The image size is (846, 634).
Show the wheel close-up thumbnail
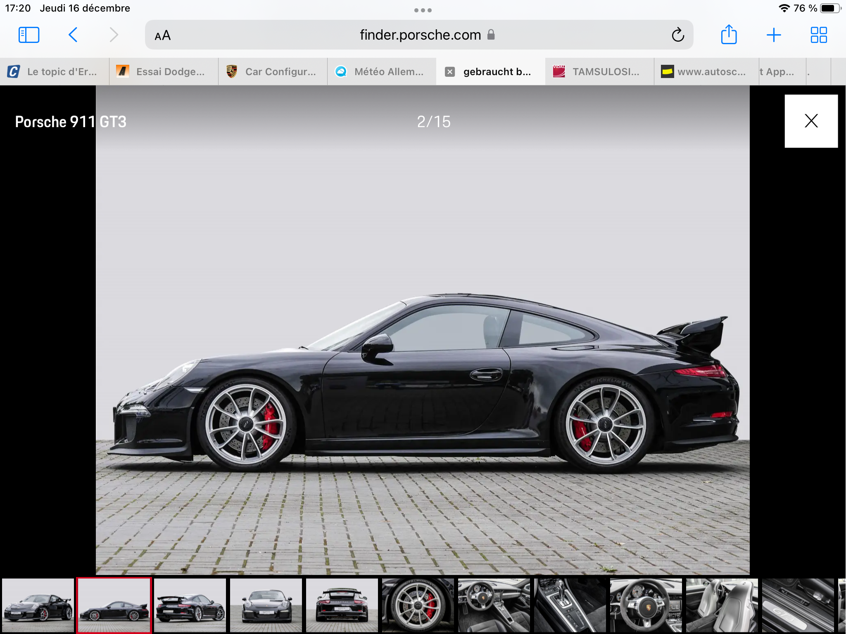418,605
